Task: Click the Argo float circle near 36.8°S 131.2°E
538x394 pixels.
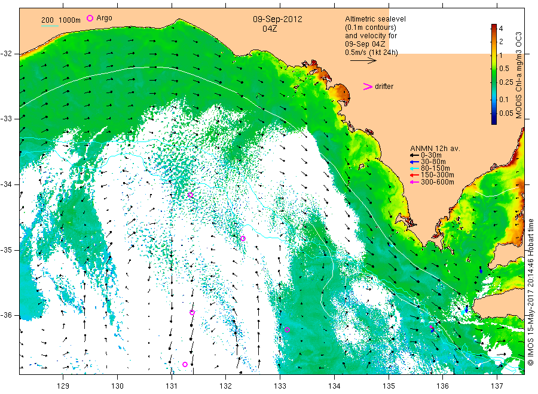Action: coord(185,365)
